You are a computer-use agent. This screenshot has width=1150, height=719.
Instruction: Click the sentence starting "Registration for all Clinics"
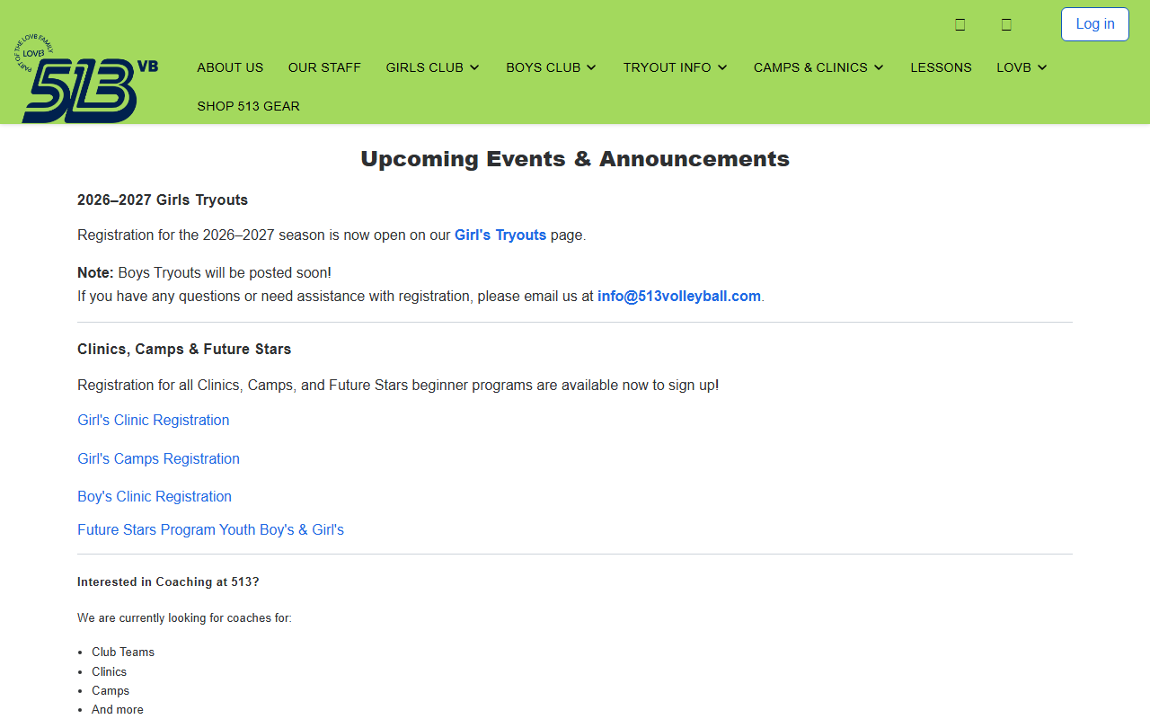click(398, 386)
